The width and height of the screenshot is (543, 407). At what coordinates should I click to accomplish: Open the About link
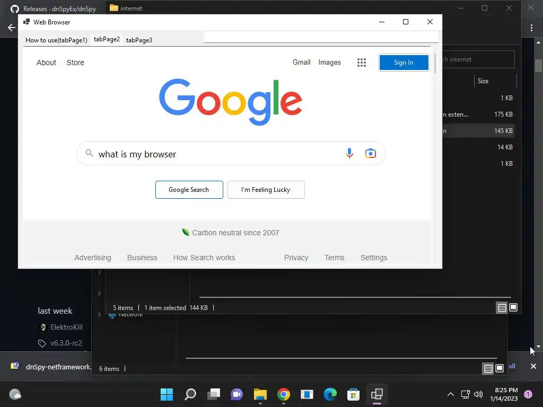pyautogui.click(x=47, y=63)
